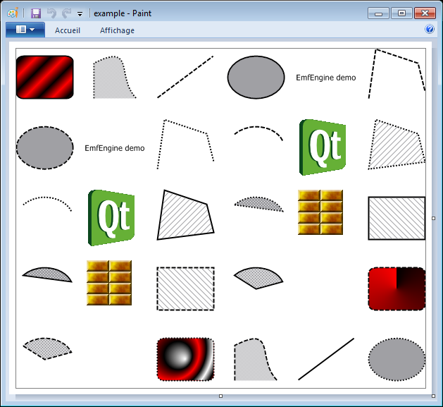
Task: Click the dotted-outline hatched quadrilateral
Action: [397, 145]
